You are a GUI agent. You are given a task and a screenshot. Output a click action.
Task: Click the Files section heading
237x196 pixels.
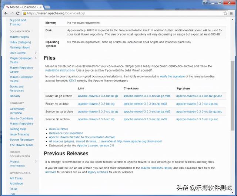click(x=50, y=58)
